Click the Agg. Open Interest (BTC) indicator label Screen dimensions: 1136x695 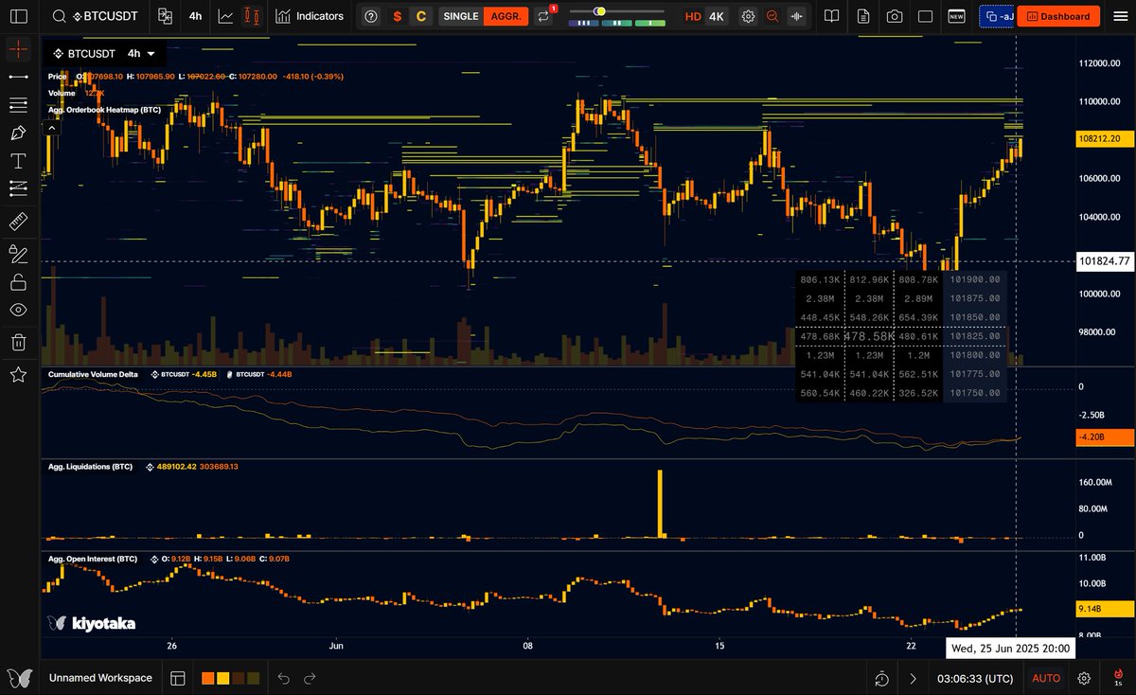click(x=93, y=559)
